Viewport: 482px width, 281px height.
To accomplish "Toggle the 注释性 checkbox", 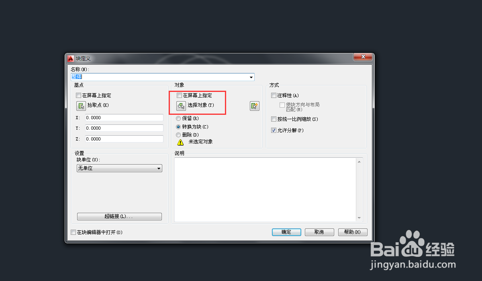I will [274, 96].
